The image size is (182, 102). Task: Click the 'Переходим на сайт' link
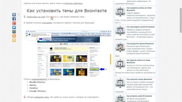(36, 17)
